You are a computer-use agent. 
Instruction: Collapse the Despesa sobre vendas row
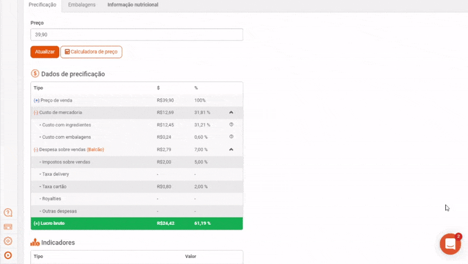click(231, 149)
